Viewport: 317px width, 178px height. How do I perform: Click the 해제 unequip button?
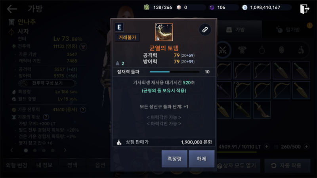pyautogui.click(x=202, y=159)
